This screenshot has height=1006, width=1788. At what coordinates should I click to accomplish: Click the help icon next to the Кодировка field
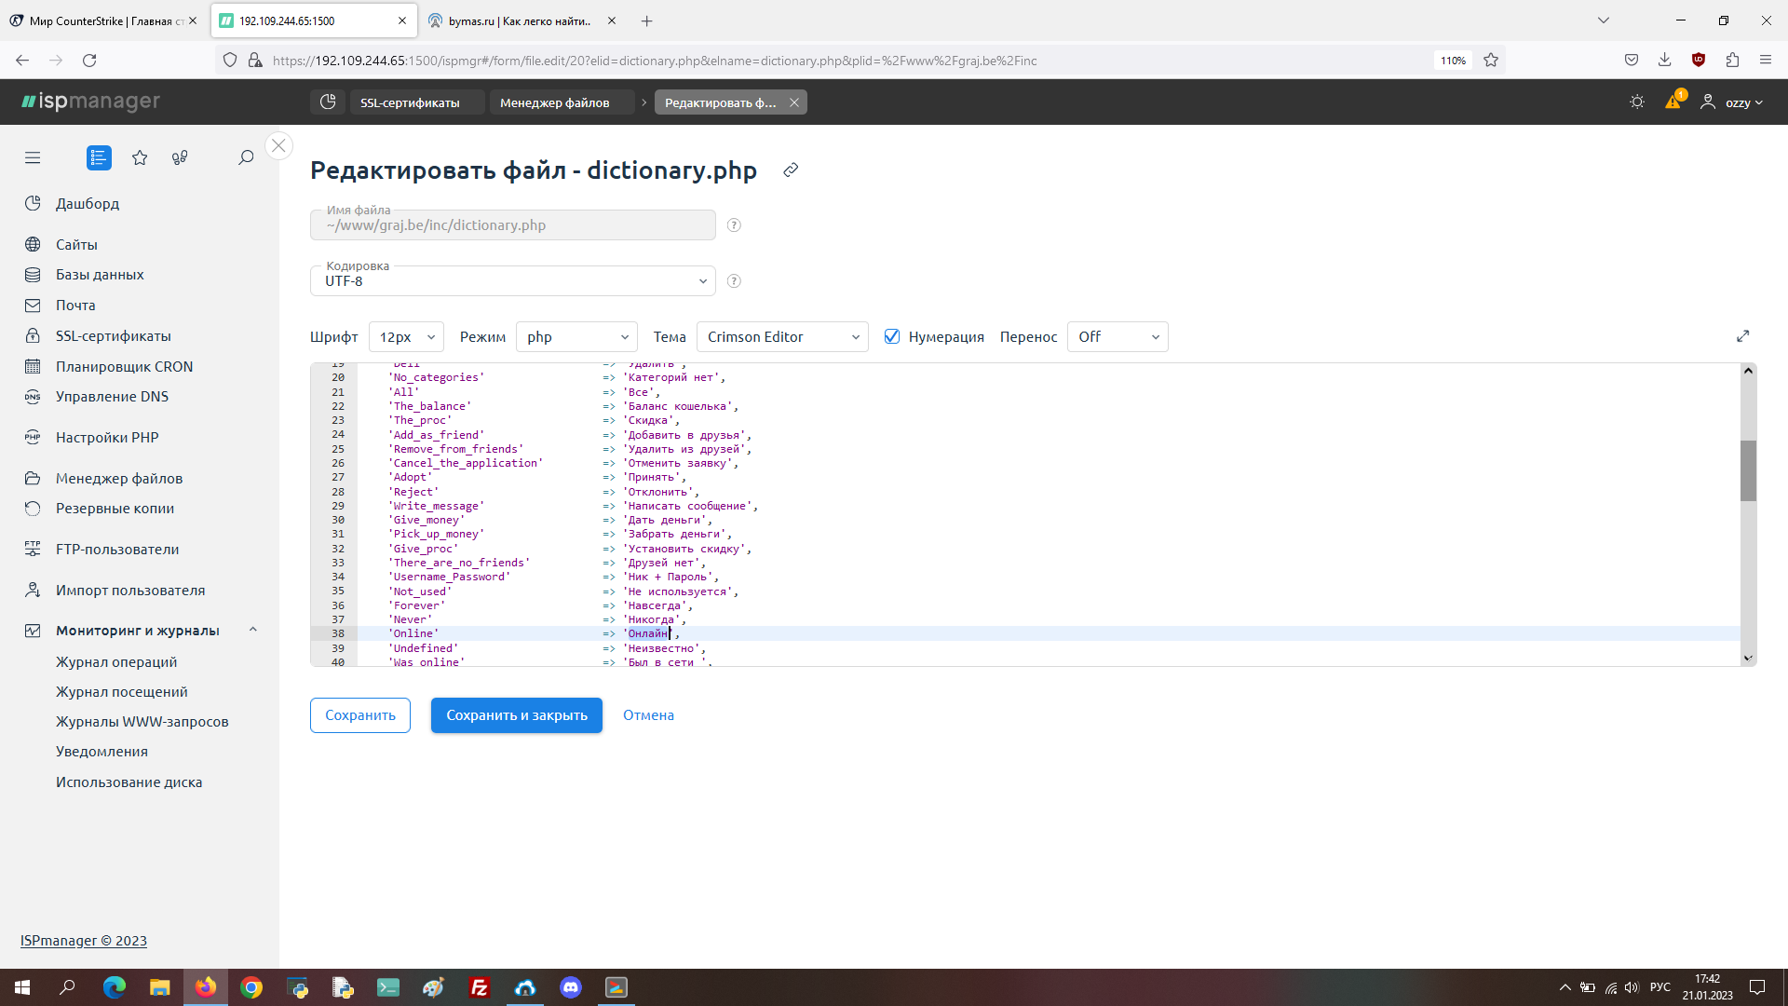(734, 281)
